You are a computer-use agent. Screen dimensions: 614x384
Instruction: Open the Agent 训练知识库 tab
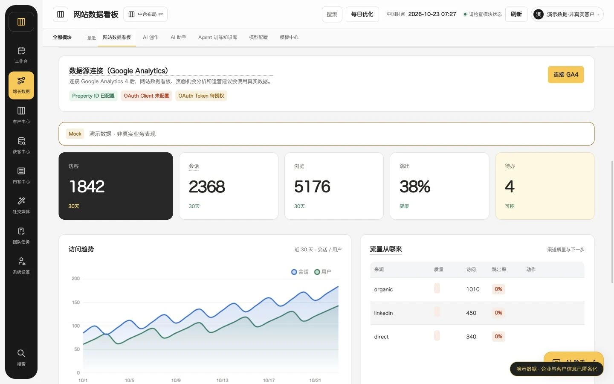coord(217,38)
